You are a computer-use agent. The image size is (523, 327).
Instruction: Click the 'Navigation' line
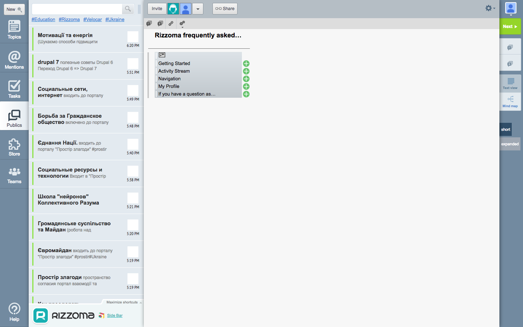tap(169, 79)
